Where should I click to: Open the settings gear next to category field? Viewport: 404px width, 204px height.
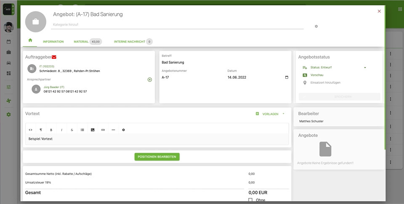point(316,26)
